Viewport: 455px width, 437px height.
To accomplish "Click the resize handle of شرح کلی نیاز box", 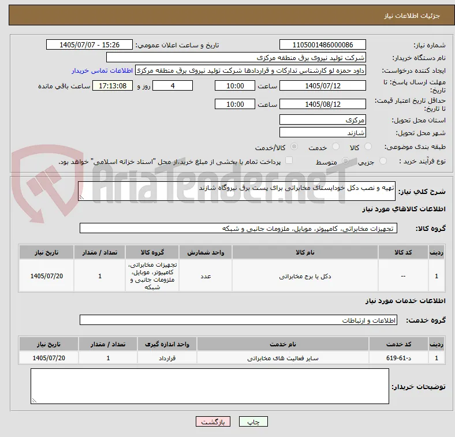I will tap(81, 197).
